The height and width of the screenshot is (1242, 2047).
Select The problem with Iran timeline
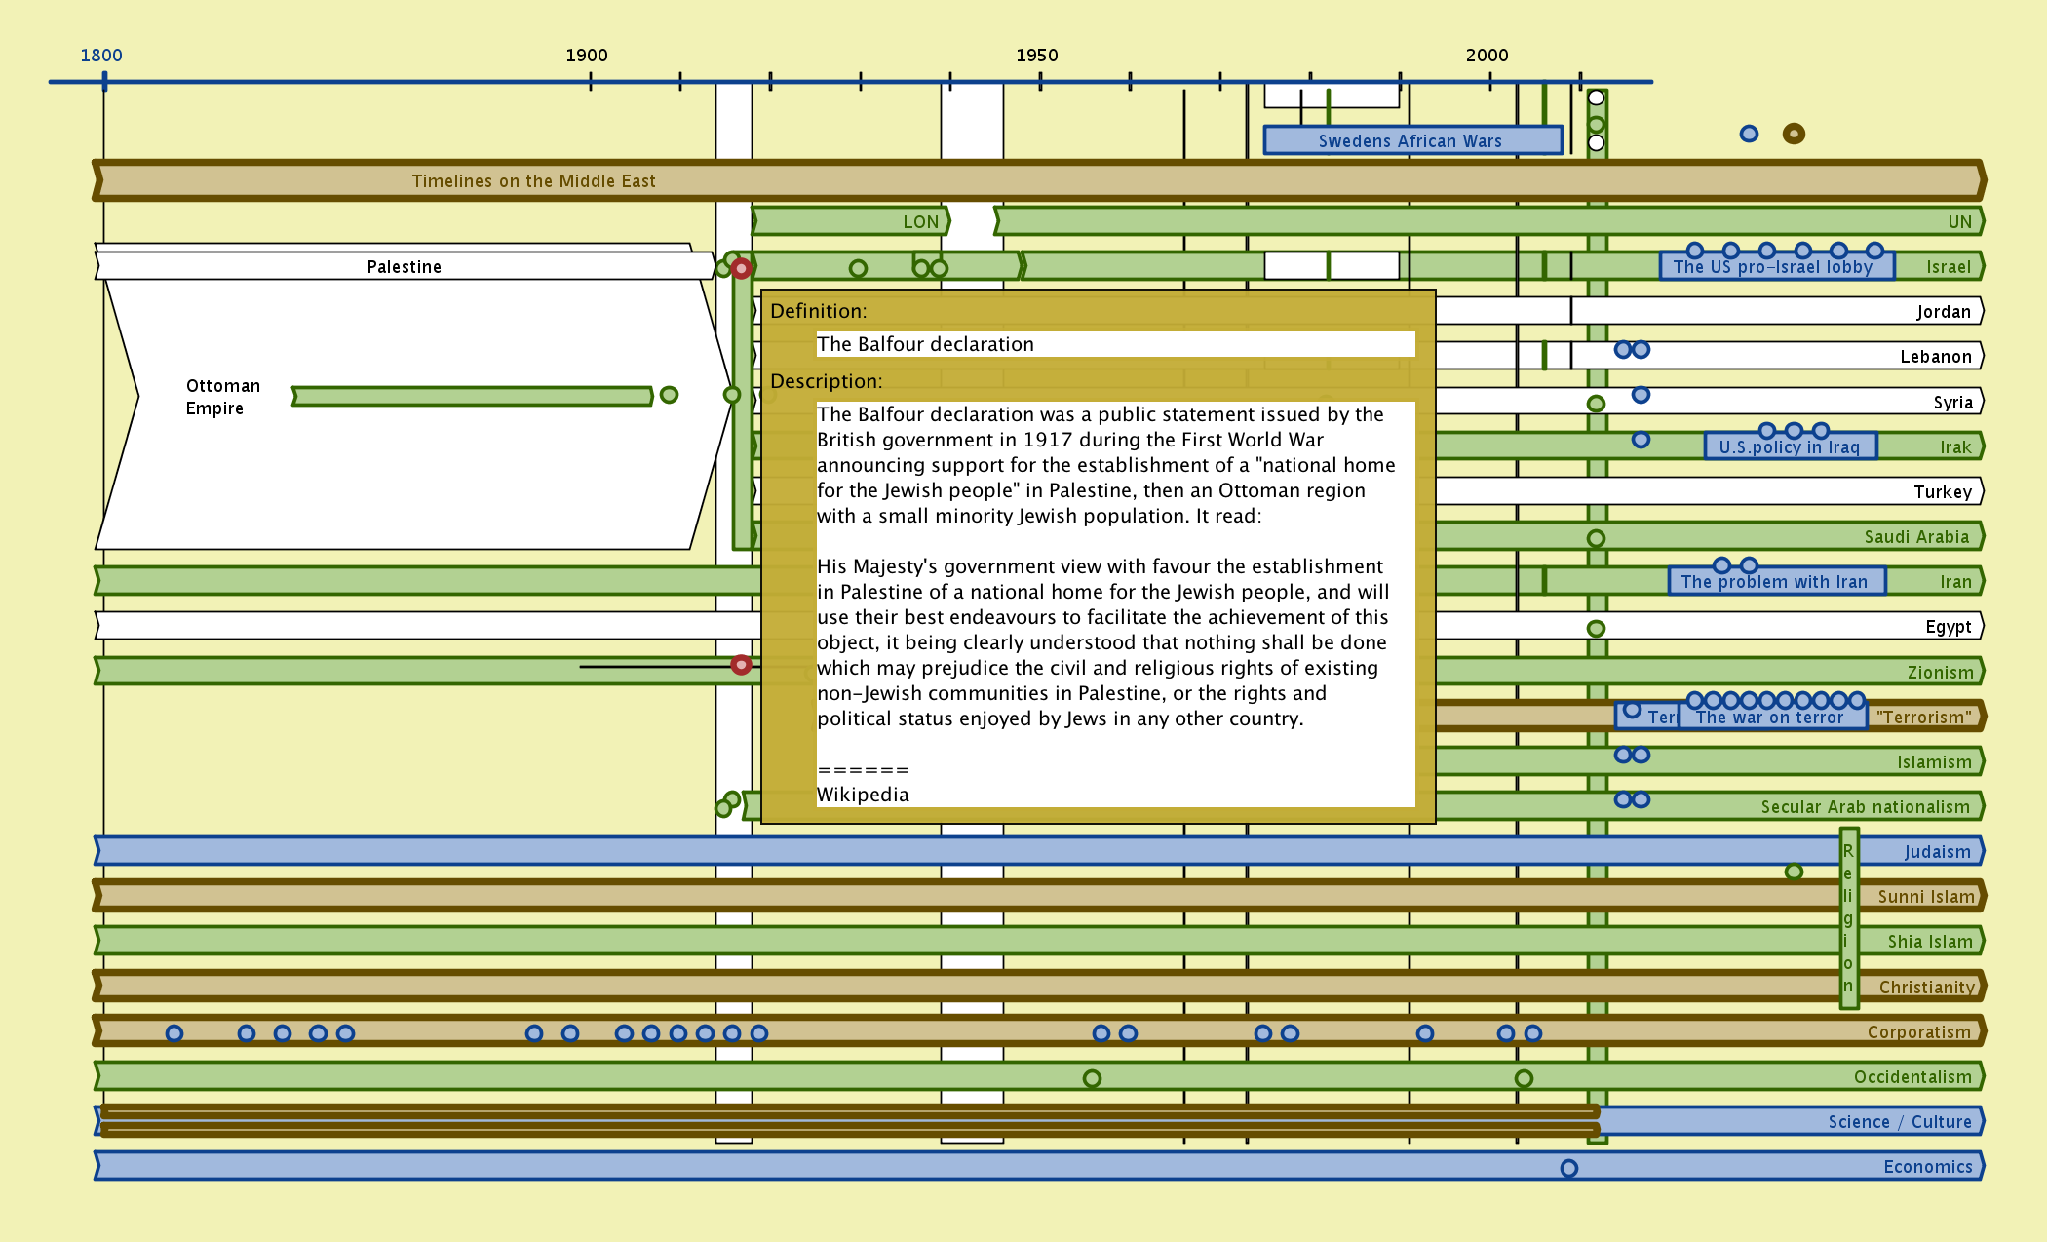click(x=1775, y=582)
